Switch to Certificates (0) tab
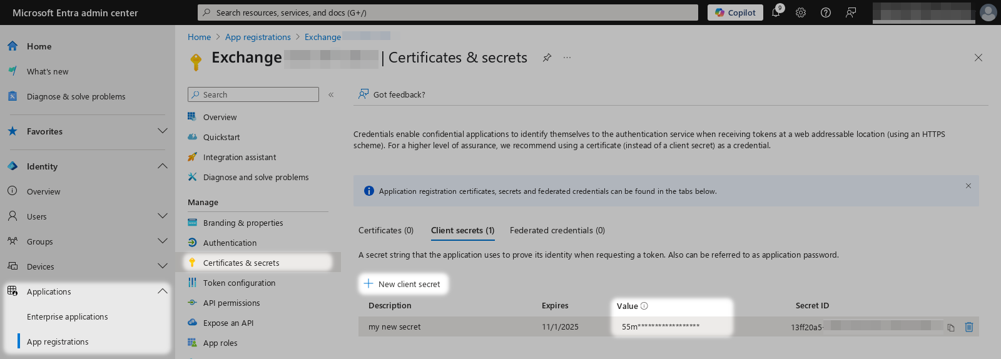 pyautogui.click(x=386, y=230)
